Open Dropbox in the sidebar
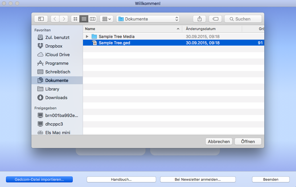This screenshot has height=187, width=296. 57,46
